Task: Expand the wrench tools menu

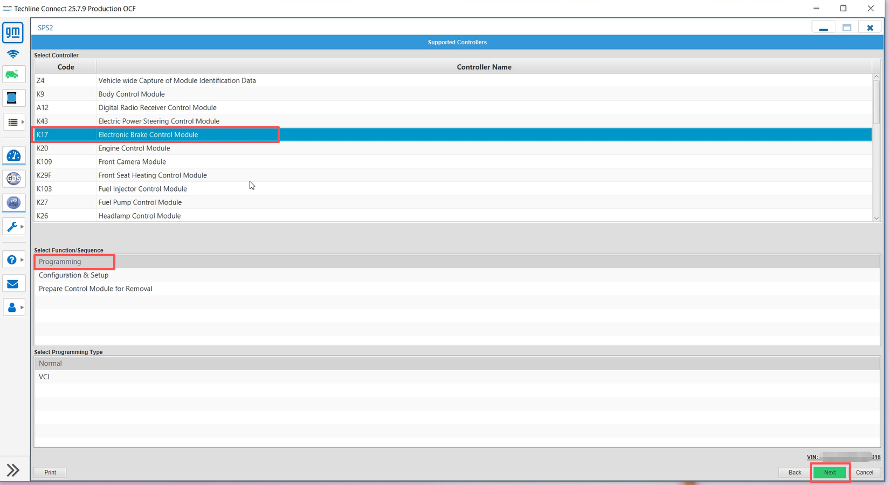Action: click(13, 227)
